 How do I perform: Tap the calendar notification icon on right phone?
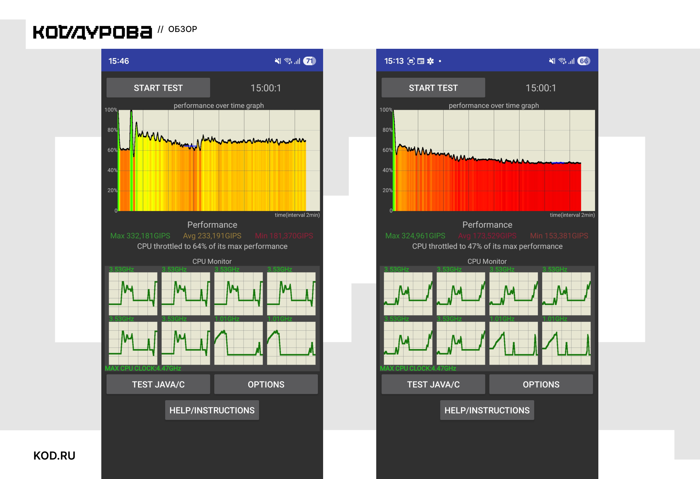click(x=421, y=61)
